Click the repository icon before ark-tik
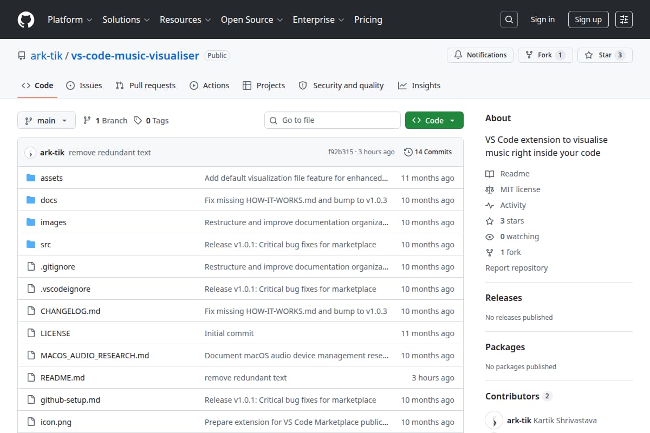The width and height of the screenshot is (650, 433). 22,56
